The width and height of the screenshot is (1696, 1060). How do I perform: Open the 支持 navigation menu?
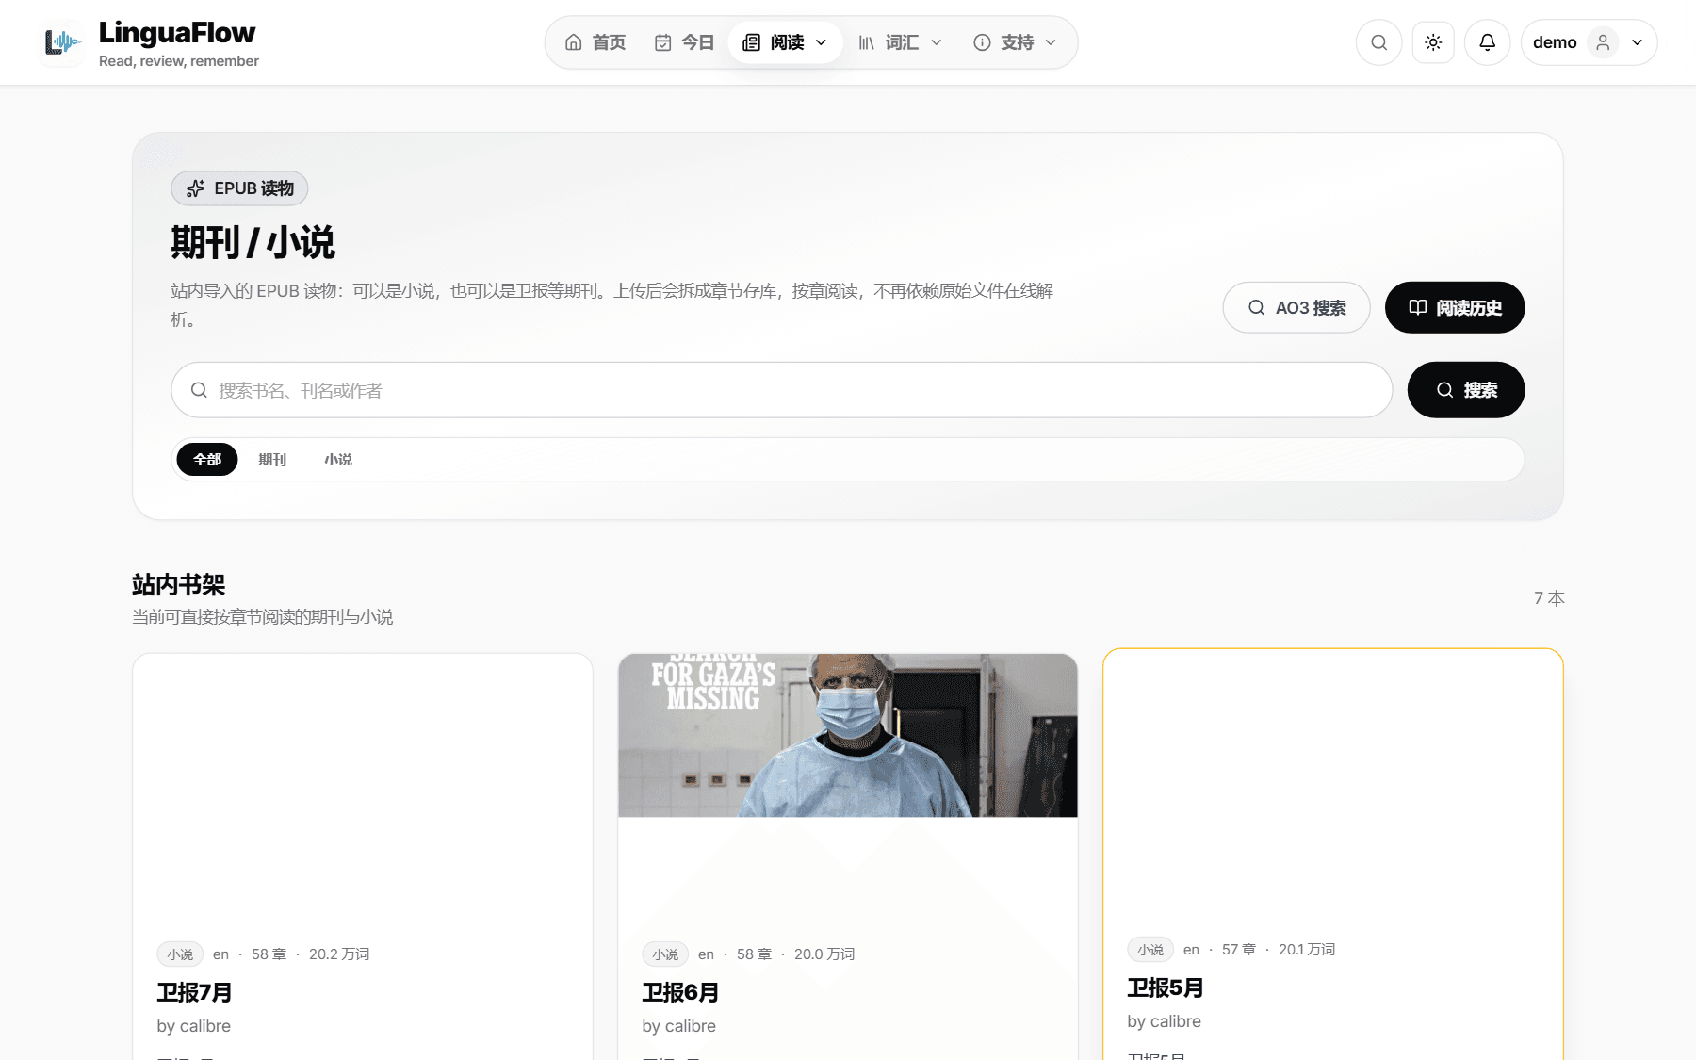click(1015, 42)
